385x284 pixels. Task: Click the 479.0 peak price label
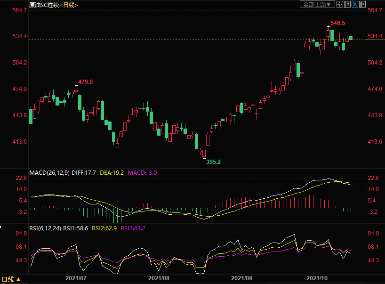coord(85,81)
